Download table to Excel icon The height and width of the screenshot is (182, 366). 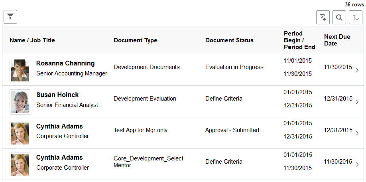(x=323, y=18)
